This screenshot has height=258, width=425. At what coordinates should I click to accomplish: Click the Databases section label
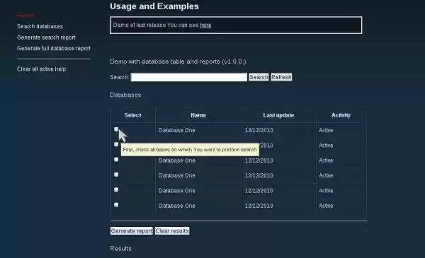[125, 95]
